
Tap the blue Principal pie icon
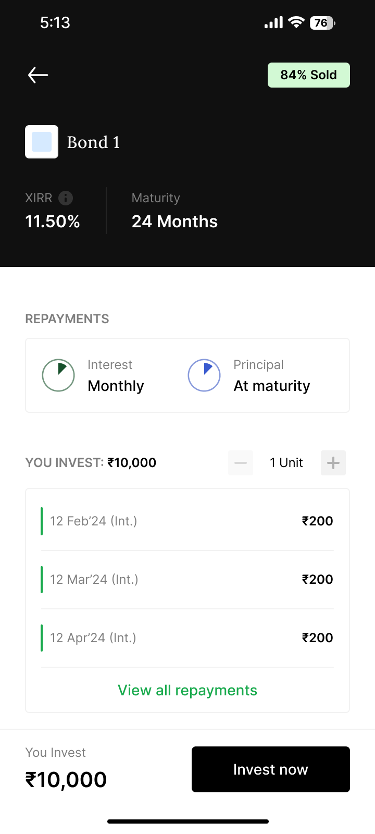204,375
